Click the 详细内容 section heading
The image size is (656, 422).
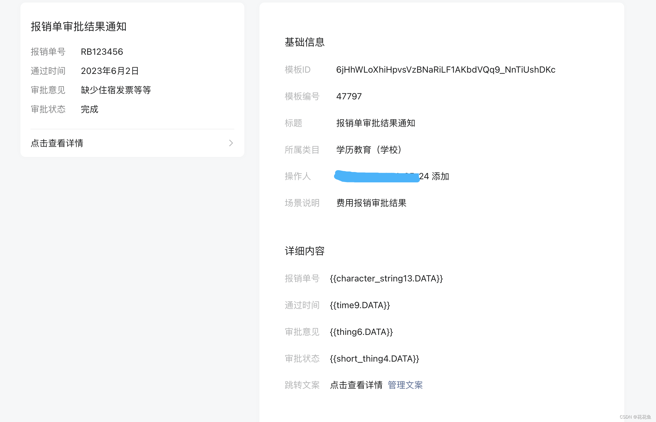[304, 251]
